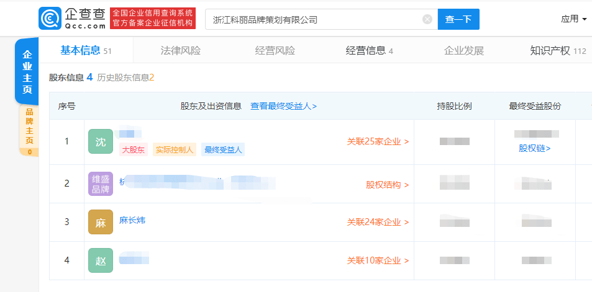Click the 大股东 tag

tap(134, 149)
